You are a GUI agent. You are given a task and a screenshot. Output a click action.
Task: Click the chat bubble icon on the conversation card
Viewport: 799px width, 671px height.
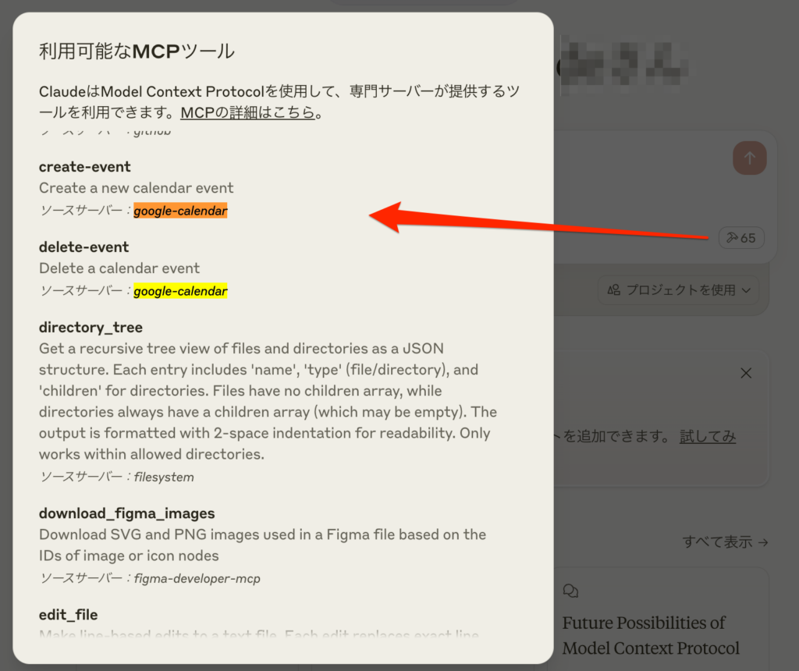point(570,591)
